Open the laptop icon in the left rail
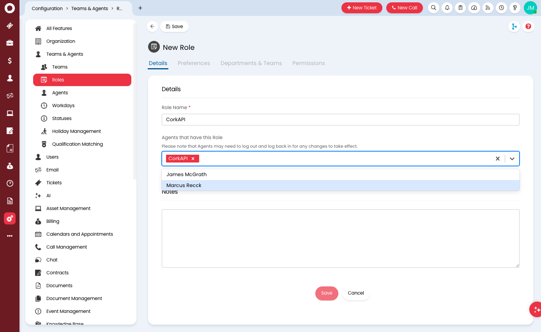541x332 pixels. click(x=10, y=113)
